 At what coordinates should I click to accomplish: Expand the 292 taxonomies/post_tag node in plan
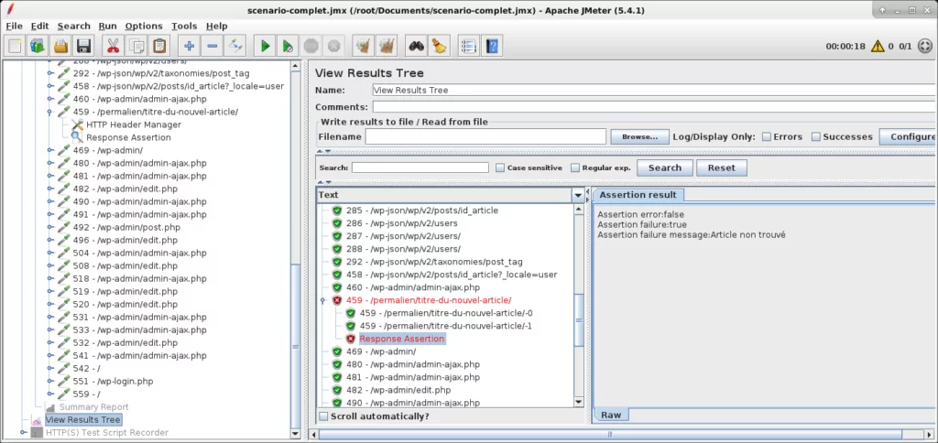tap(50, 73)
